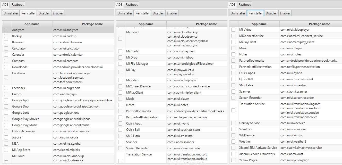Select the com.miui.cloudservice.sysbase package entry
Screen dimensions: 342x165
[x=188, y=41]
